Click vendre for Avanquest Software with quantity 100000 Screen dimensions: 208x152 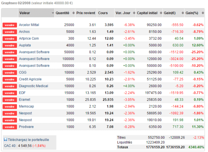(10, 59)
